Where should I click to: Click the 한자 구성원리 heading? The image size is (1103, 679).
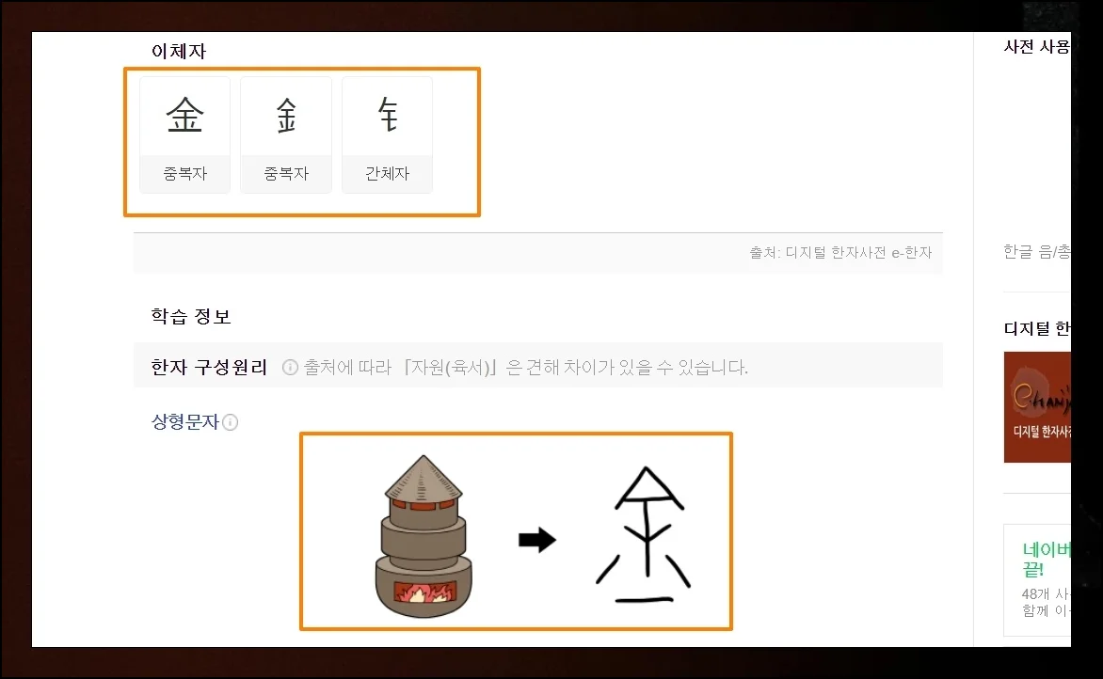click(209, 367)
